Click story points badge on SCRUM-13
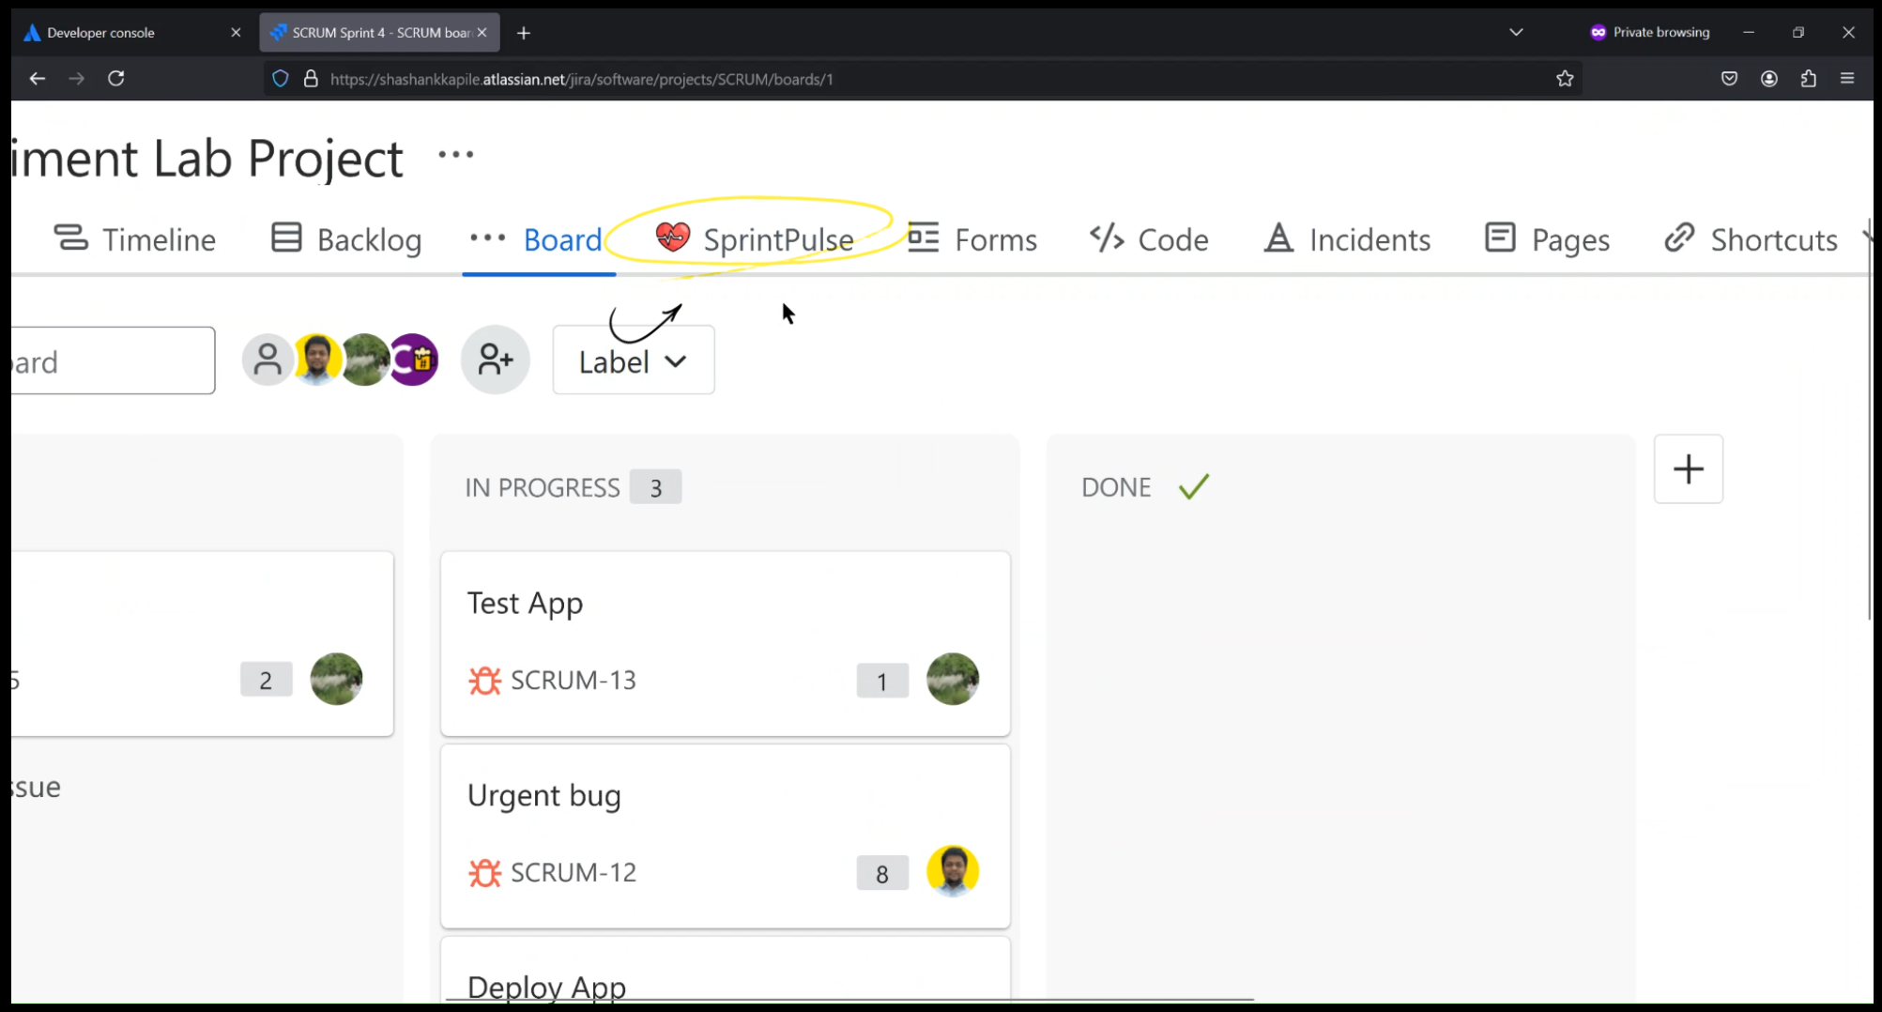1882x1012 pixels. tap(882, 681)
